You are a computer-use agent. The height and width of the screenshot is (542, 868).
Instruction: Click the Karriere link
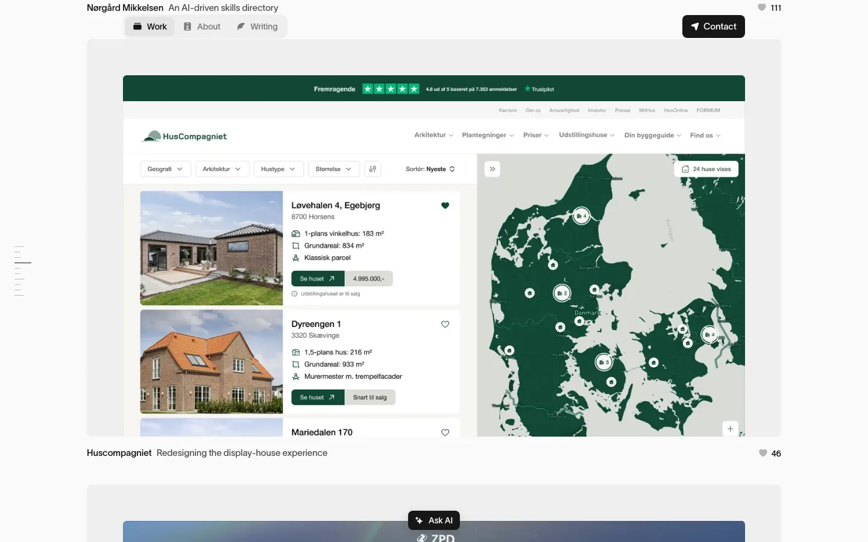(x=508, y=110)
